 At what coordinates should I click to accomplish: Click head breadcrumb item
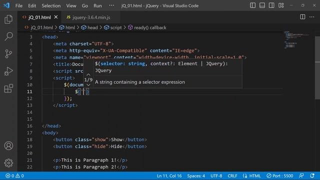coord(92,27)
